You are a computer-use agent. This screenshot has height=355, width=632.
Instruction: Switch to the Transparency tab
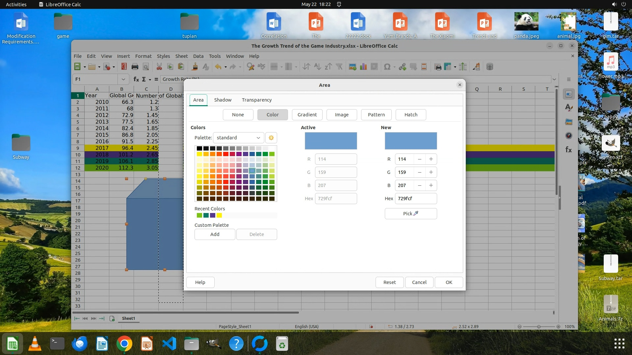pos(256,100)
